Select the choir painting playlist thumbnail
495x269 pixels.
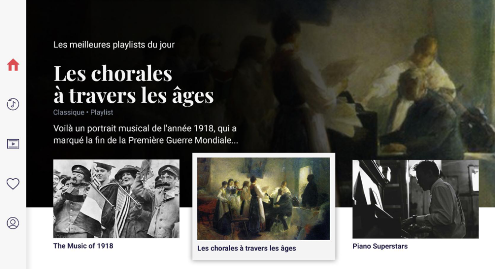tap(263, 198)
